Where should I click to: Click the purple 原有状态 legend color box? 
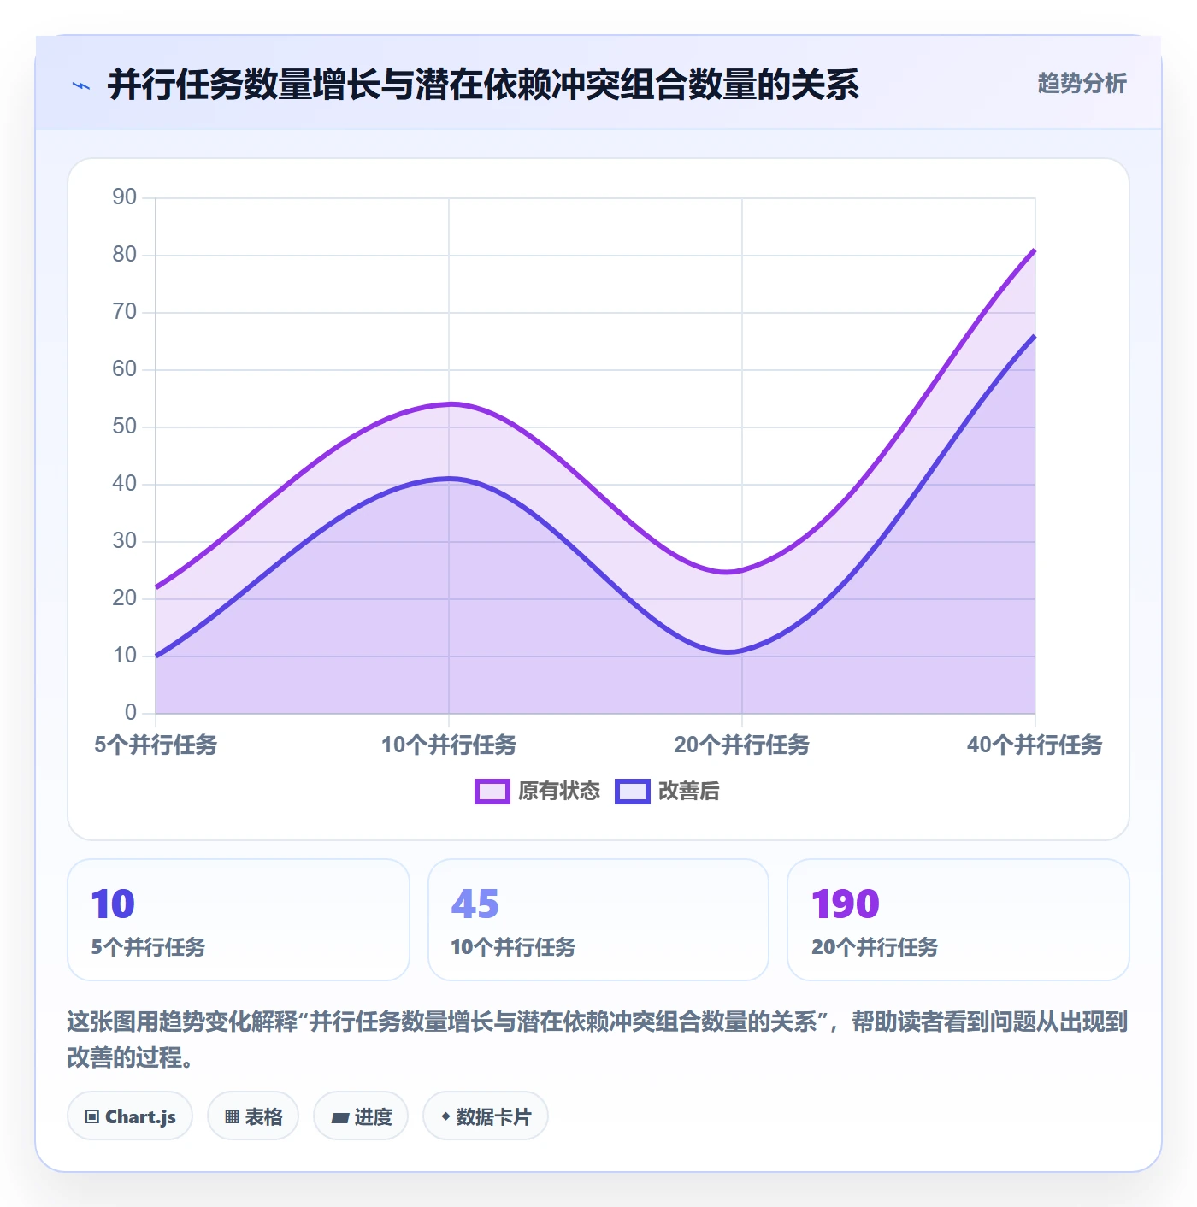click(x=492, y=792)
